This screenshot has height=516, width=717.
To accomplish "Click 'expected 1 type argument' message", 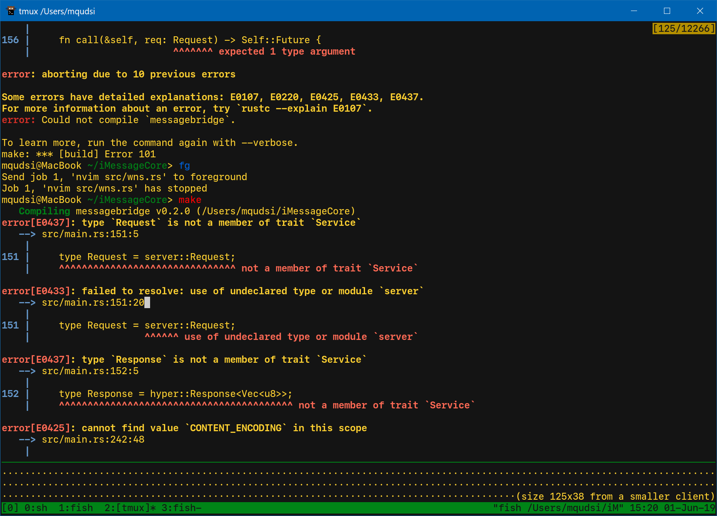I will click(x=287, y=51).
